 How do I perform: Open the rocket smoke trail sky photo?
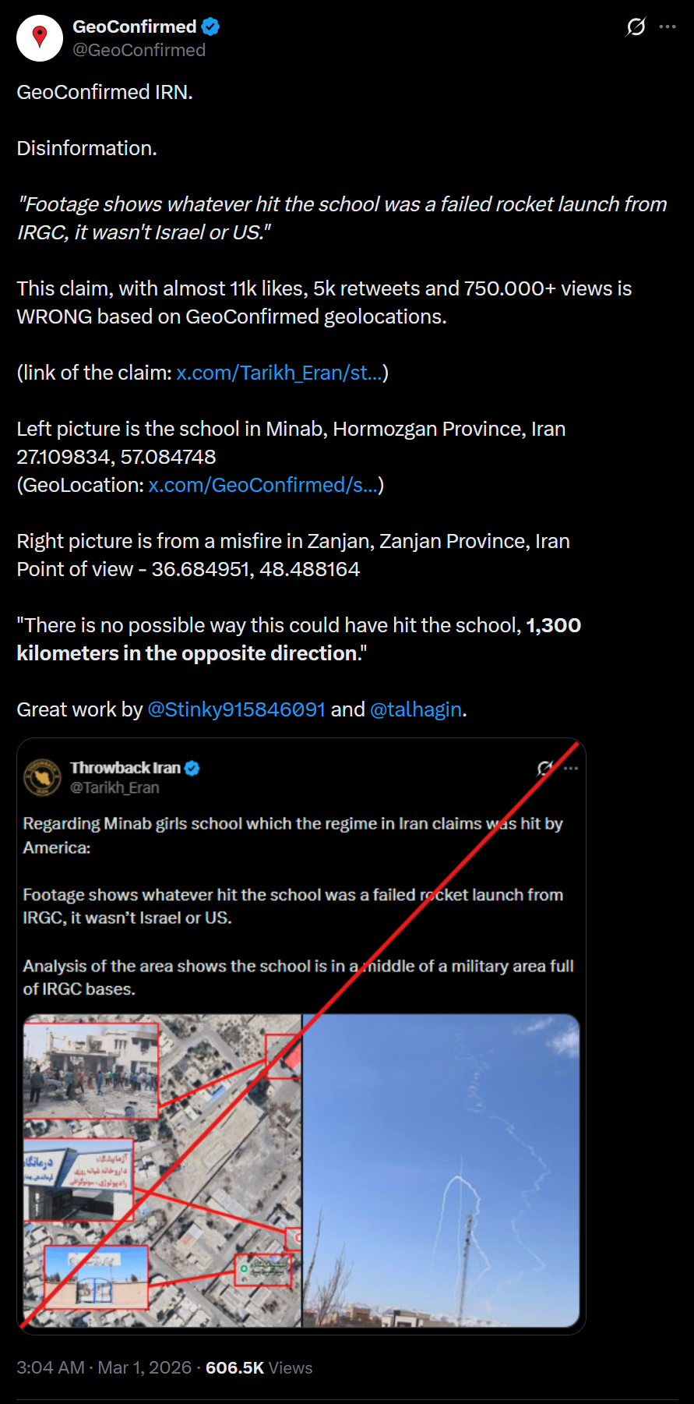tap(442, 1170)
